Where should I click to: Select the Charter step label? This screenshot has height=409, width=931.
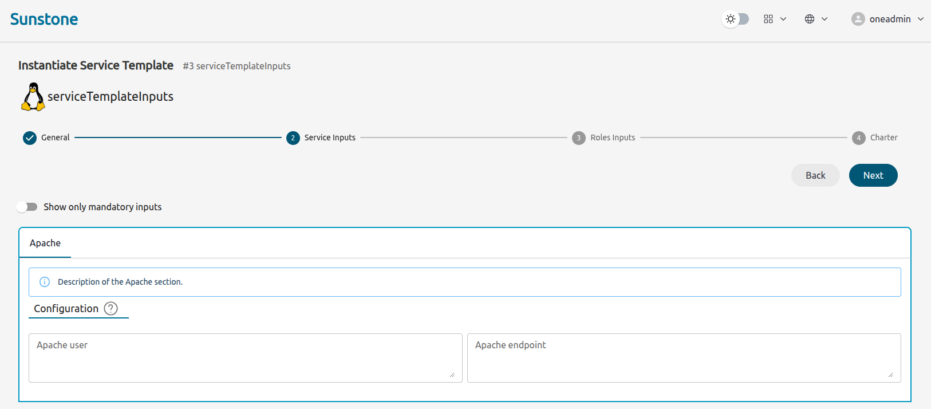(x=884, y=137)
